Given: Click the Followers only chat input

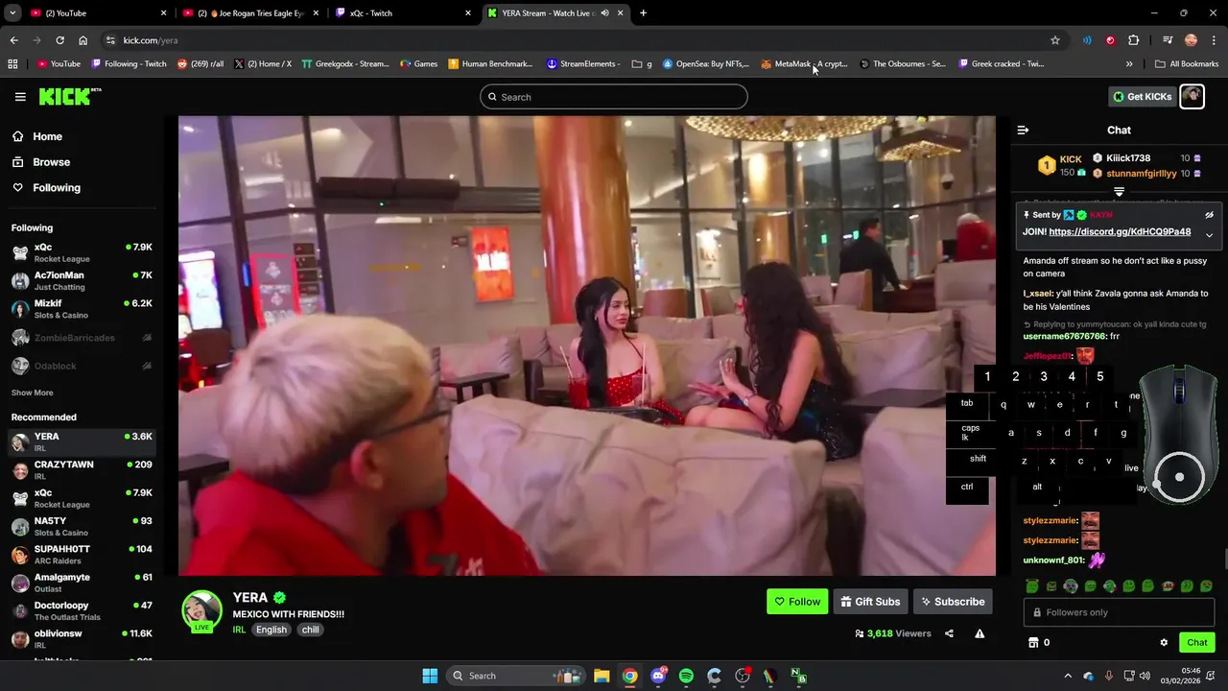Looking at the screenshot, I should (x=1119, y=612).
